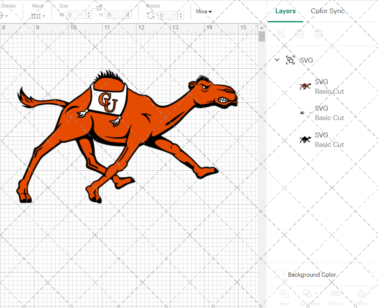Click the duplicate layer icon
378x308 pixels.
point(300,34)
